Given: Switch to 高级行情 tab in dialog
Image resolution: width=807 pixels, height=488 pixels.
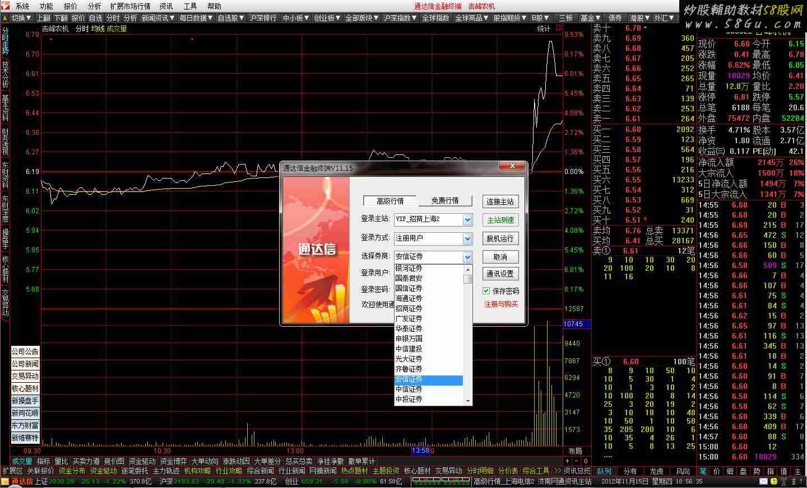Looking at the screenshot, I should click(x=390, y=201).
